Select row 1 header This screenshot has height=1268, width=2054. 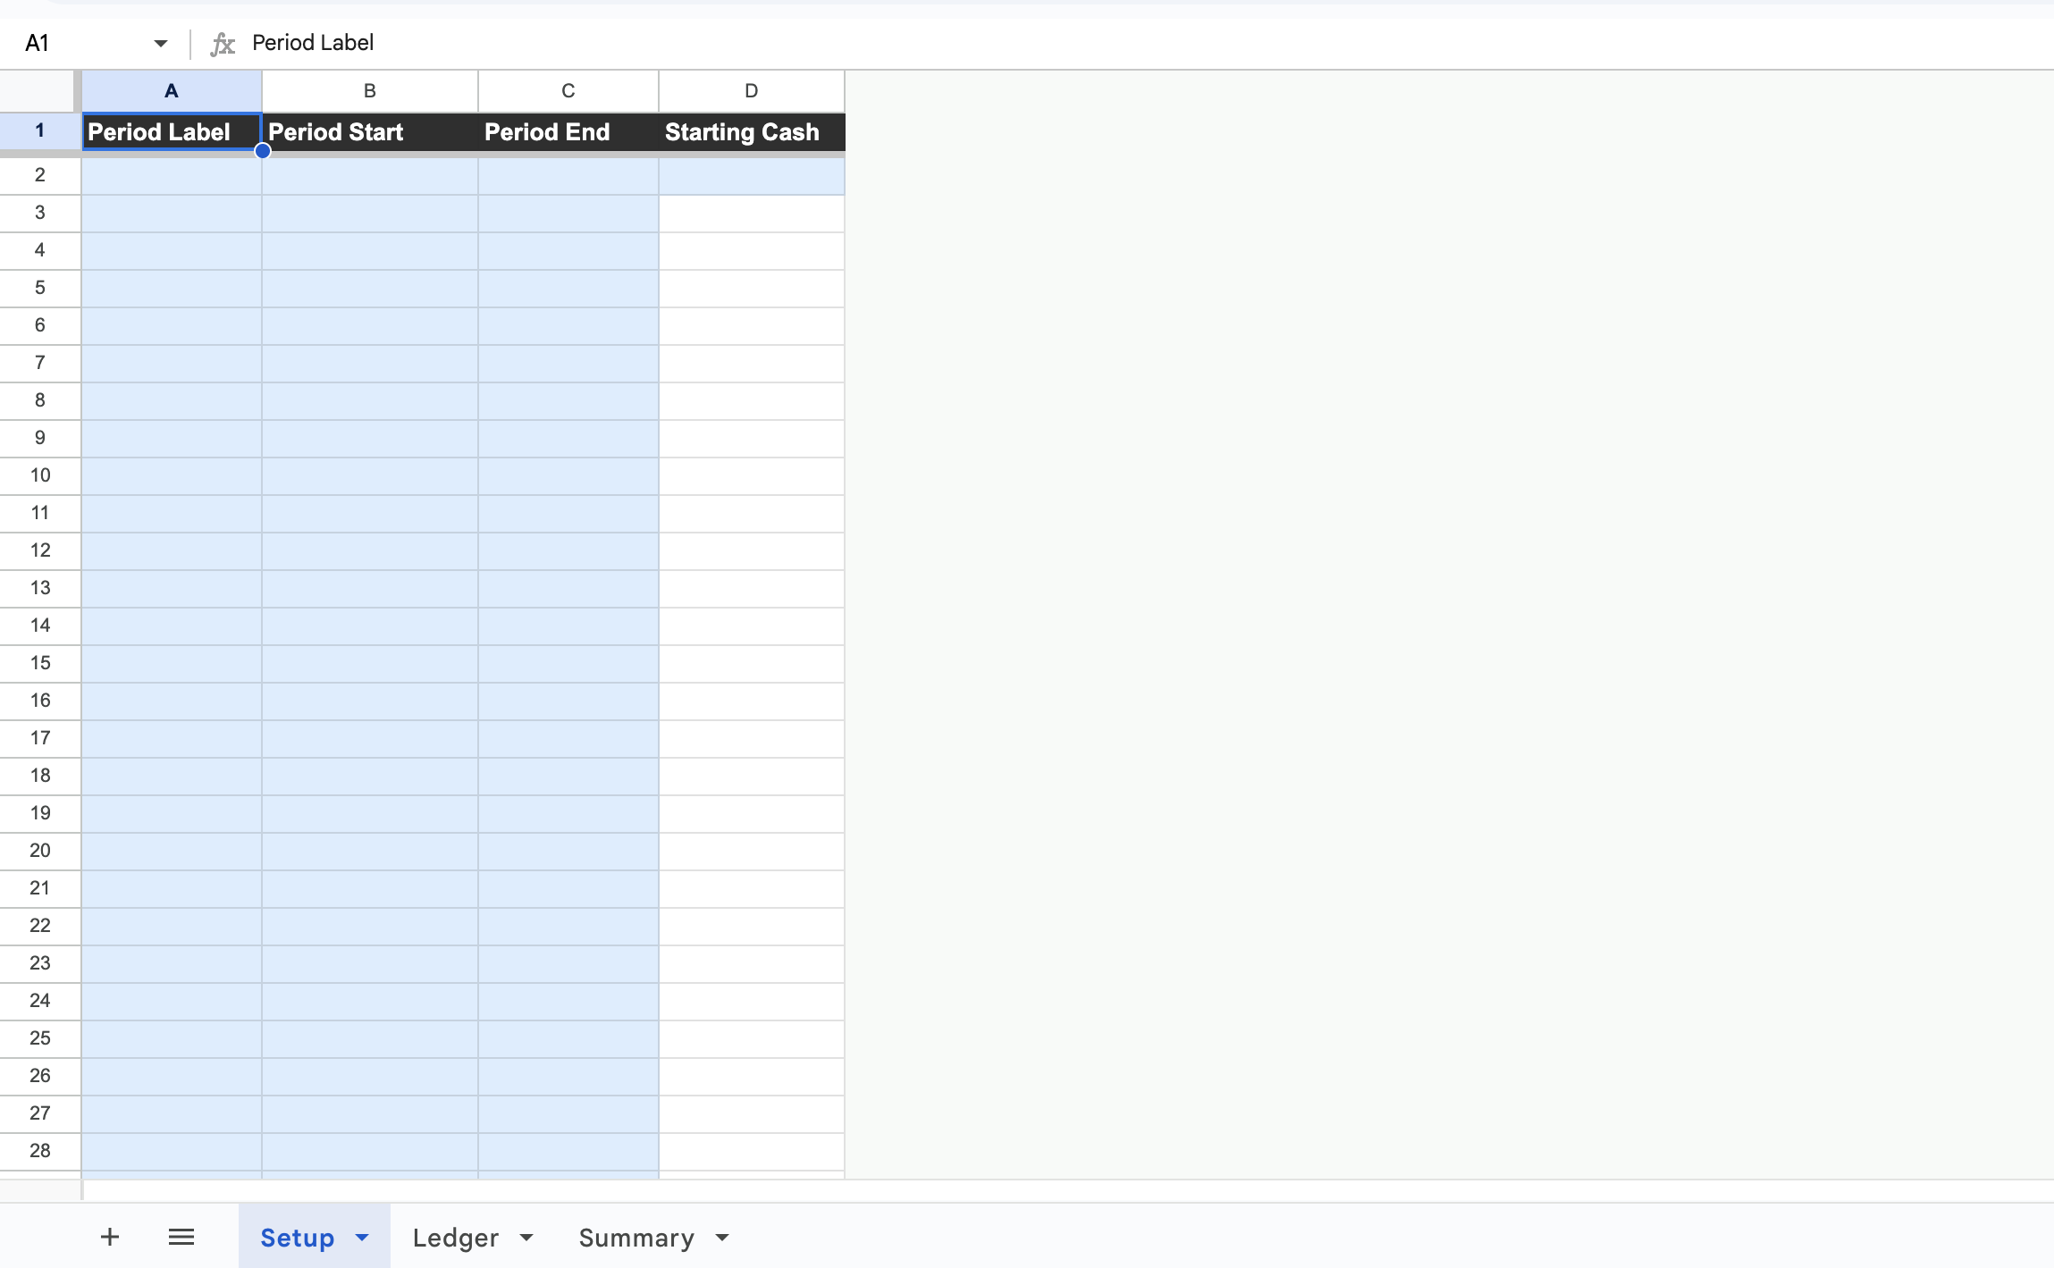pos(38,130)
